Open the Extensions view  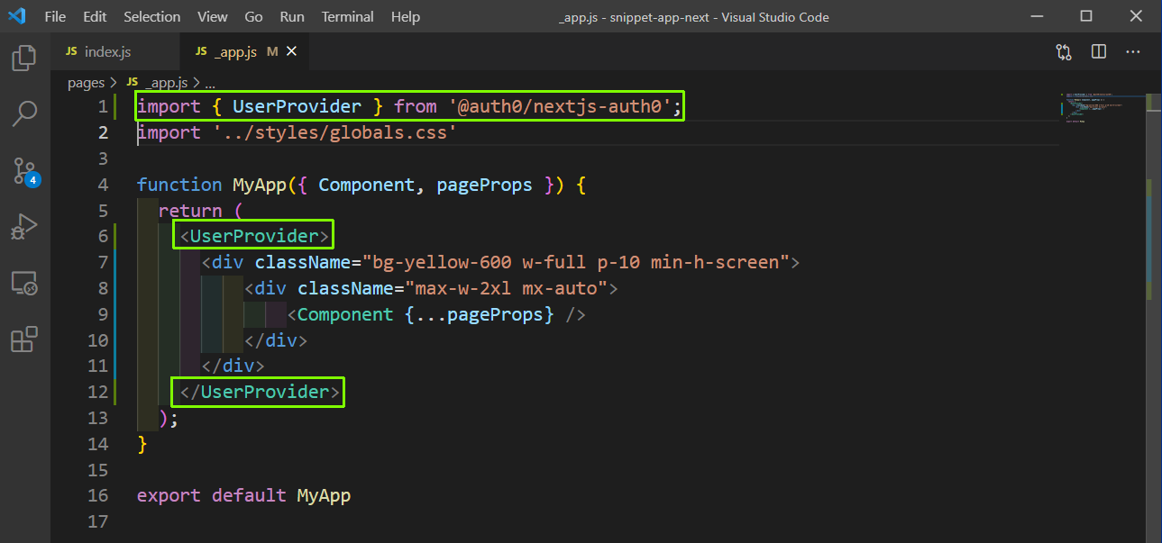point(24,339)
